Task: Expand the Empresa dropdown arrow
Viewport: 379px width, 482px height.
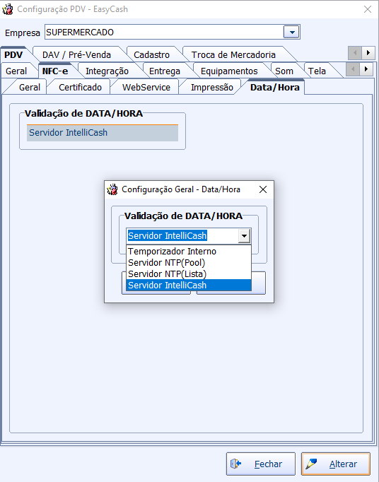Action: pyautogui.click(x=291, y=32)
